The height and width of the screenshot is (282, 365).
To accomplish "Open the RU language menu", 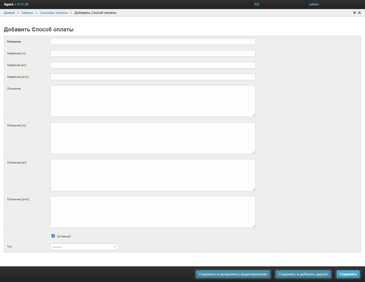I will [x=257, y=4].
